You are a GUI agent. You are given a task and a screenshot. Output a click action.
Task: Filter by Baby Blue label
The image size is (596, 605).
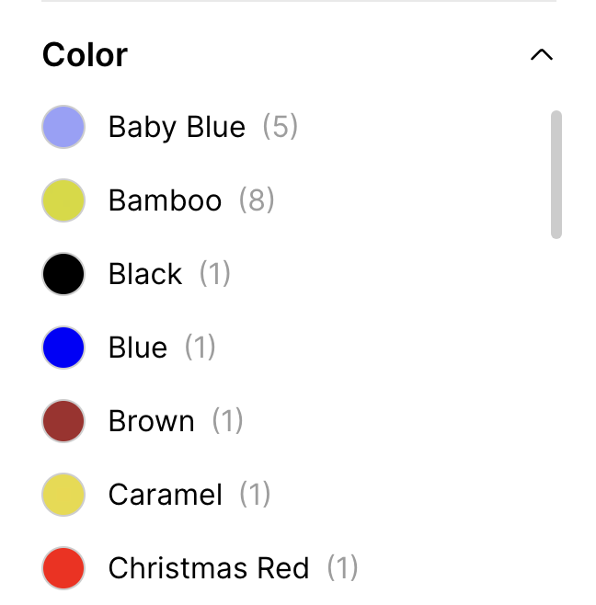(177, 127)
